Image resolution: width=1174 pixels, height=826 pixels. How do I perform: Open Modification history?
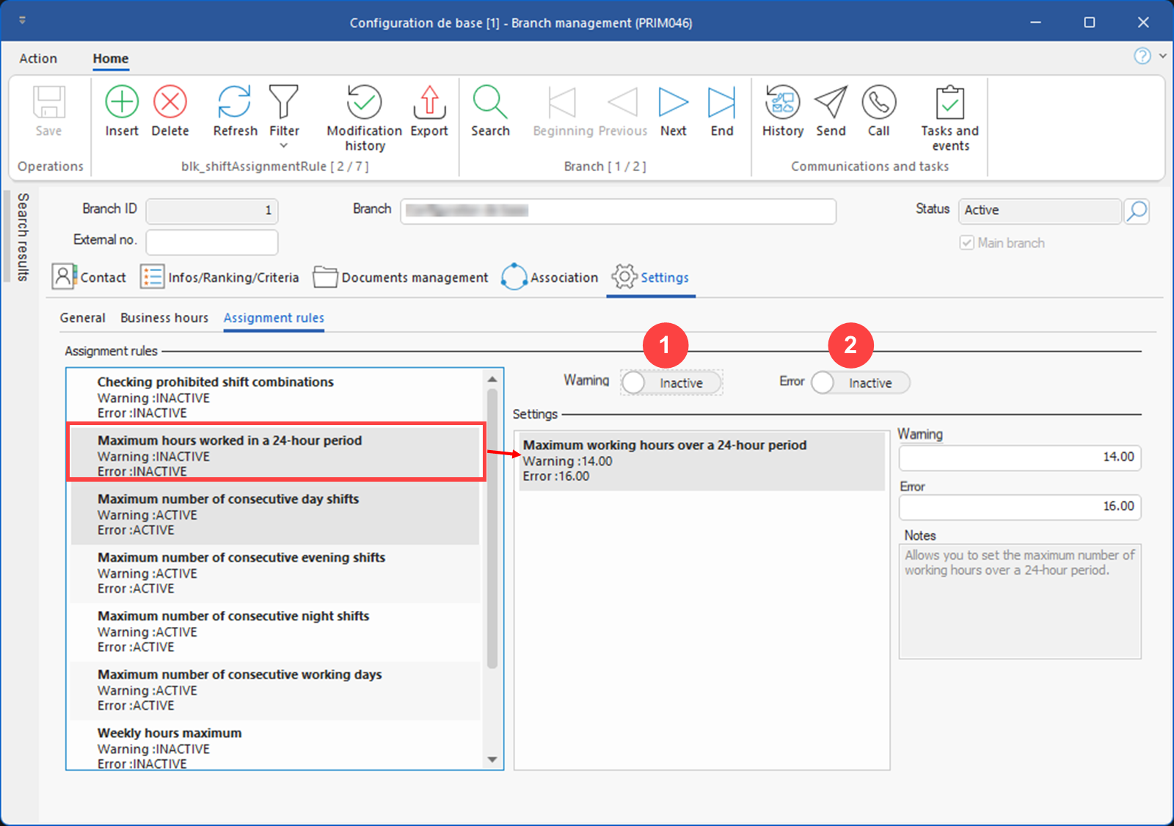pos(364,103)
